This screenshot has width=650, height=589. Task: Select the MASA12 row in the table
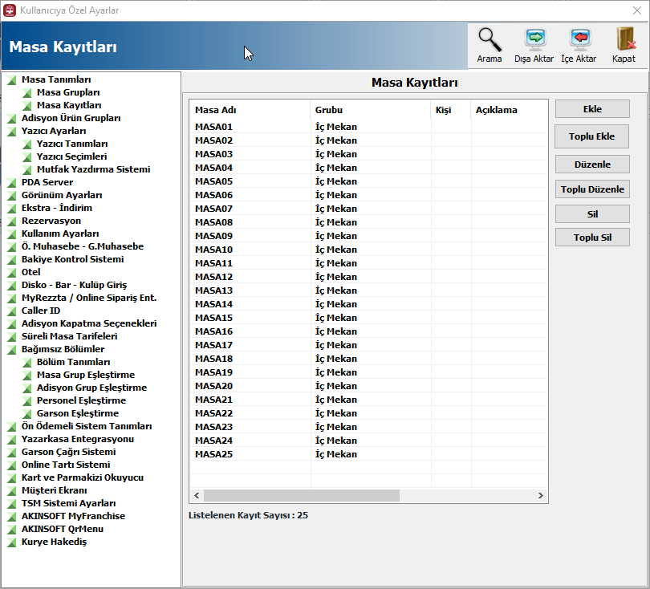click(368, 277)
